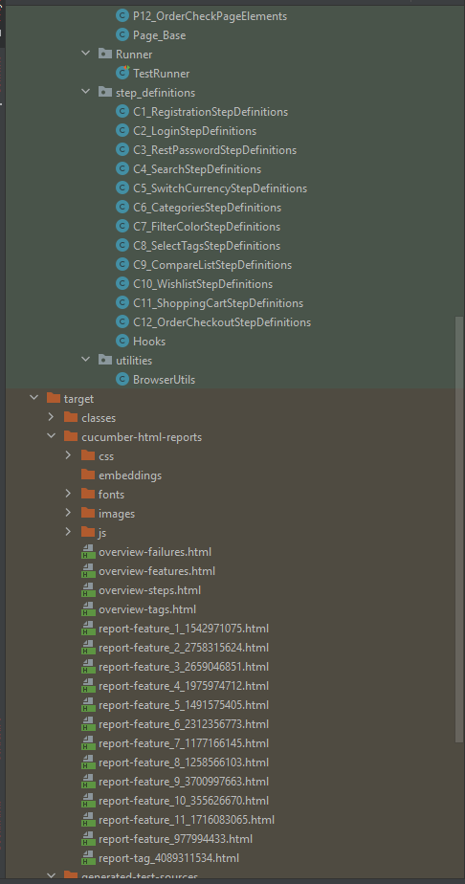The image size is (465, 884).
Task: Expand the images folder
Action: 68,513
